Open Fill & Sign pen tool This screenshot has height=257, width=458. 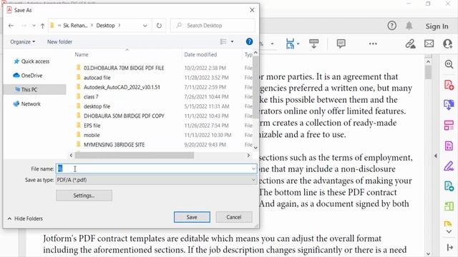tap(449, 166)
